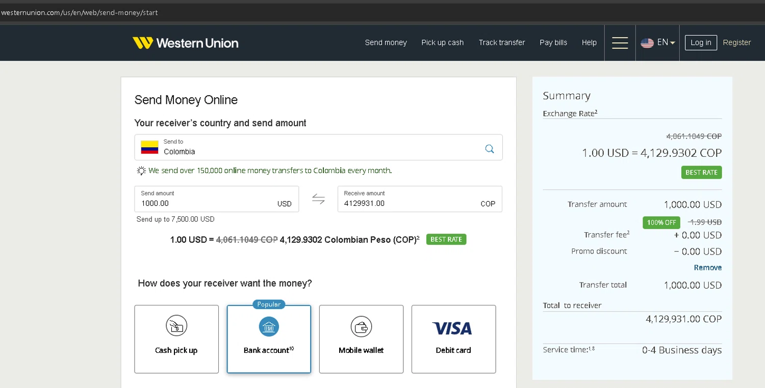Viewport: 765px width, 388px height.
Task: Click the bank building icon
Action: pos(269,326)
